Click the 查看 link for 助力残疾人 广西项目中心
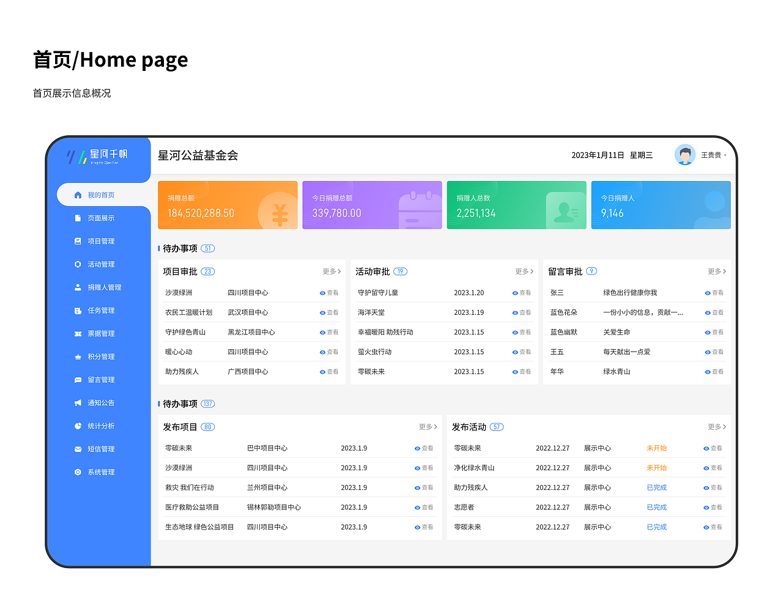 pyautogui.click(x=329, y=372)
